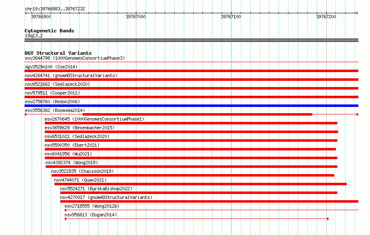This screenshot has width=370, height=235.
Task: Click the red bar under nsv4744071 Quan2021
Action: point(200,184)
